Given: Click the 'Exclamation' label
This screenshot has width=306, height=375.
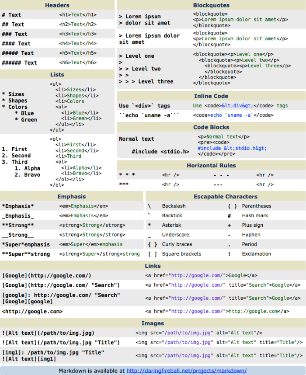Looking at the screenshot, I should click(x=257, y=254).
